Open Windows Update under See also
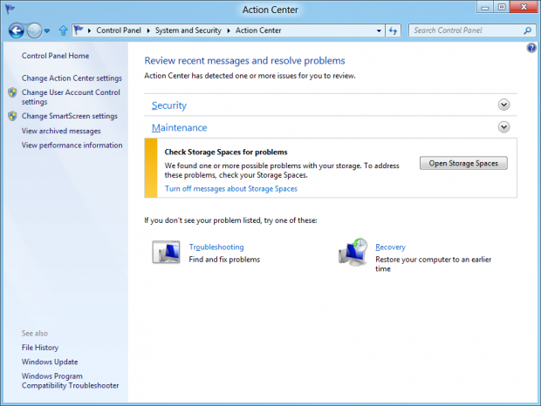 (x=50, y=362)
